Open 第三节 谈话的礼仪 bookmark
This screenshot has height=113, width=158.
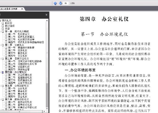[x=19, y=67]
